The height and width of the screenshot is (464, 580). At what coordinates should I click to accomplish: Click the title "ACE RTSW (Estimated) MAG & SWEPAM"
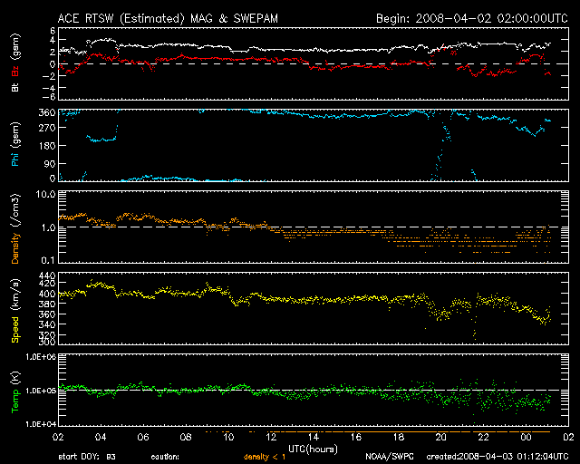coord(168,18)
